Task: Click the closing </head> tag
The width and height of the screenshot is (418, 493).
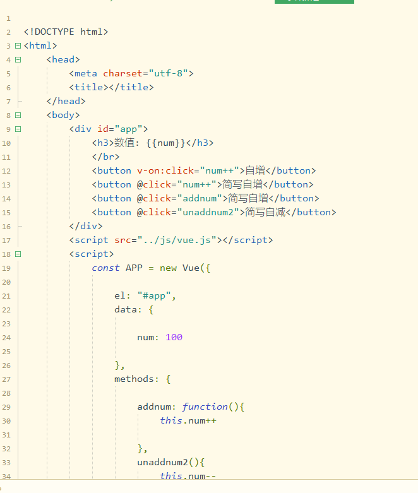Action: click(66, 101)
